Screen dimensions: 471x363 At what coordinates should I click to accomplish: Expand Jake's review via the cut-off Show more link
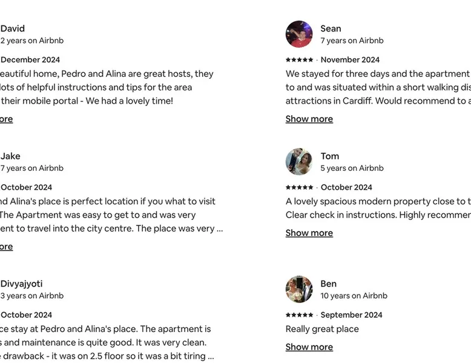[x=6, y=247]
